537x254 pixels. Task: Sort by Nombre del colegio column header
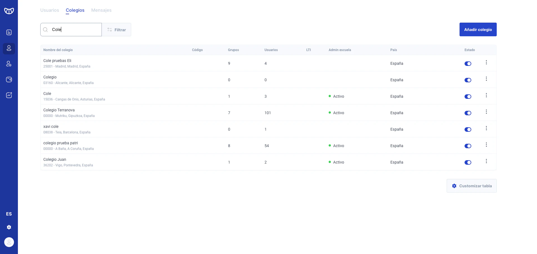58,50
